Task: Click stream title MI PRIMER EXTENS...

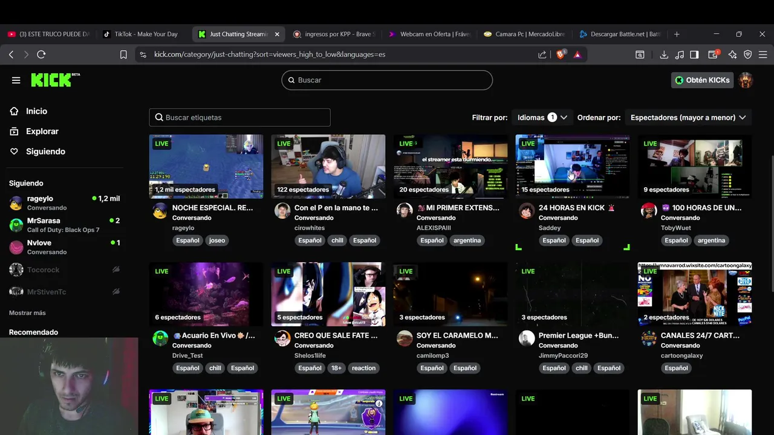Action: point(458,208)
